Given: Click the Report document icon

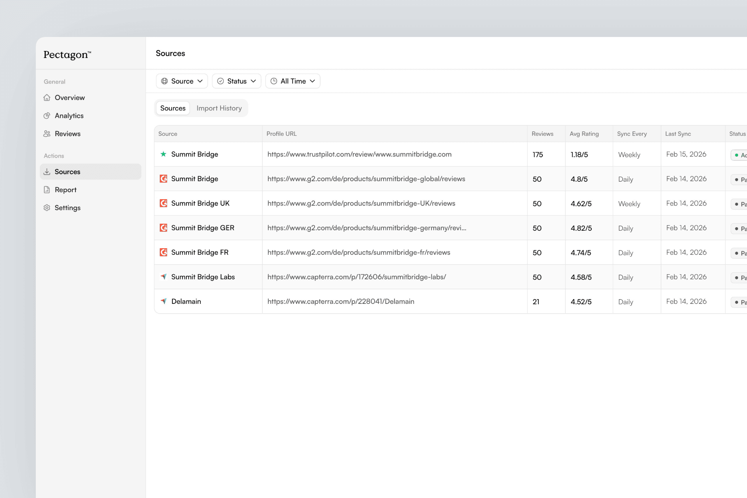Looking at the screenshot, I should click(x=47, y=190).
